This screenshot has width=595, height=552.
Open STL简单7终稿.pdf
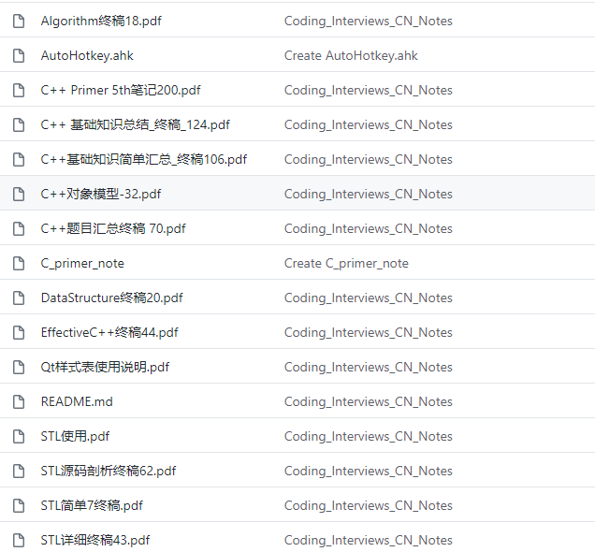92,505
